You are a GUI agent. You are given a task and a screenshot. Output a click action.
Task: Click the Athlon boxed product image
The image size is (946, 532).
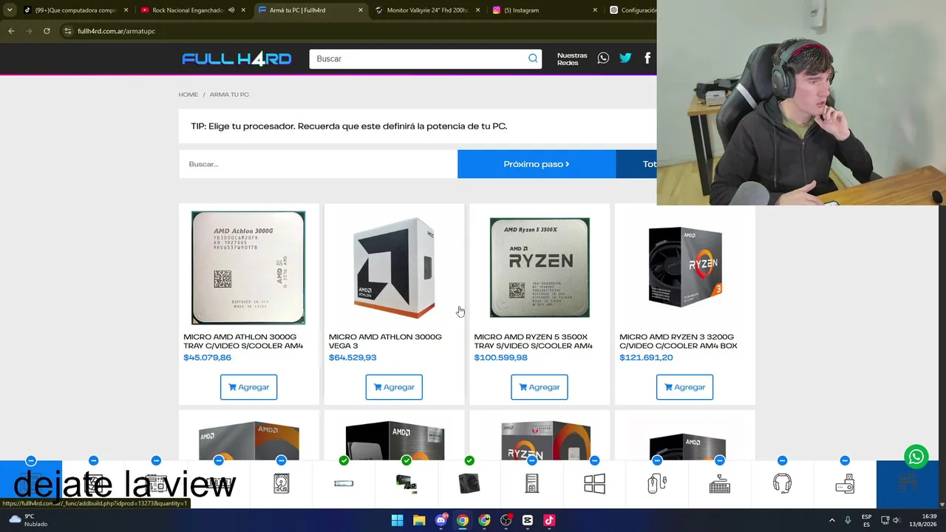click(x=394, y=267)
